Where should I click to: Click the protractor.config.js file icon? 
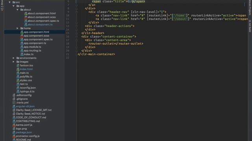[14, 136]
